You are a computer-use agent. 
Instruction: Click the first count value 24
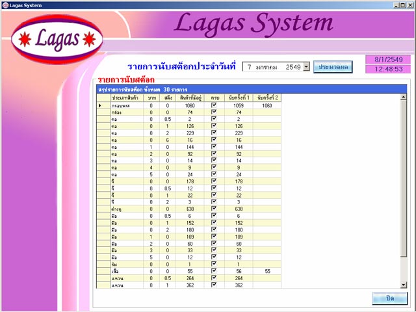pyautogui.click(x=239, y=175)
